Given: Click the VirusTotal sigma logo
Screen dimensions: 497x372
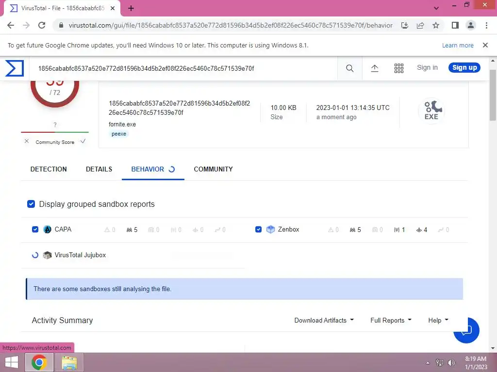Looking at the screenshot, I should pos(15,68).
